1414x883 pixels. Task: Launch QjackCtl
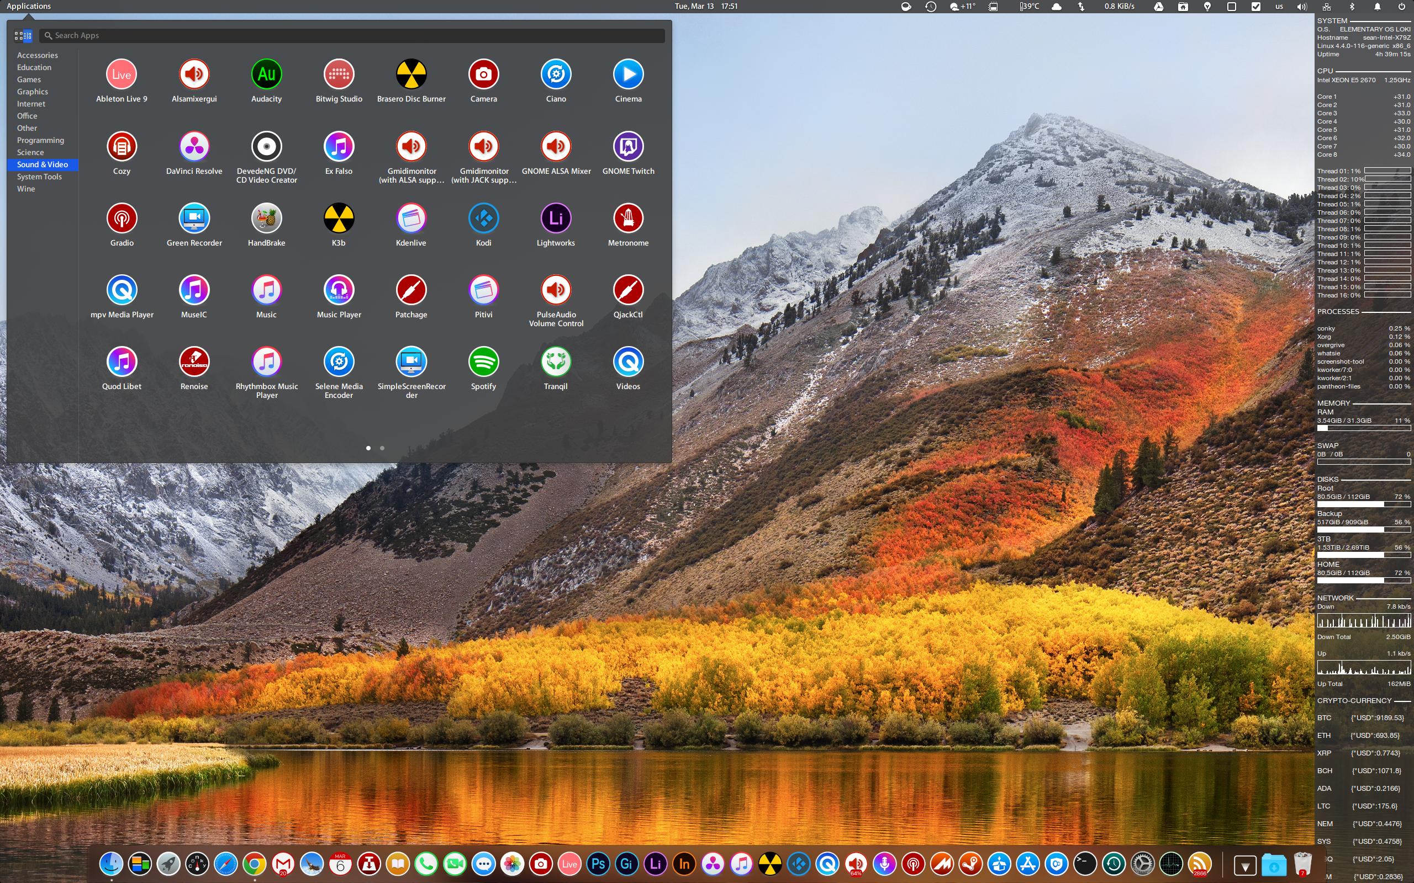(628, 297)
